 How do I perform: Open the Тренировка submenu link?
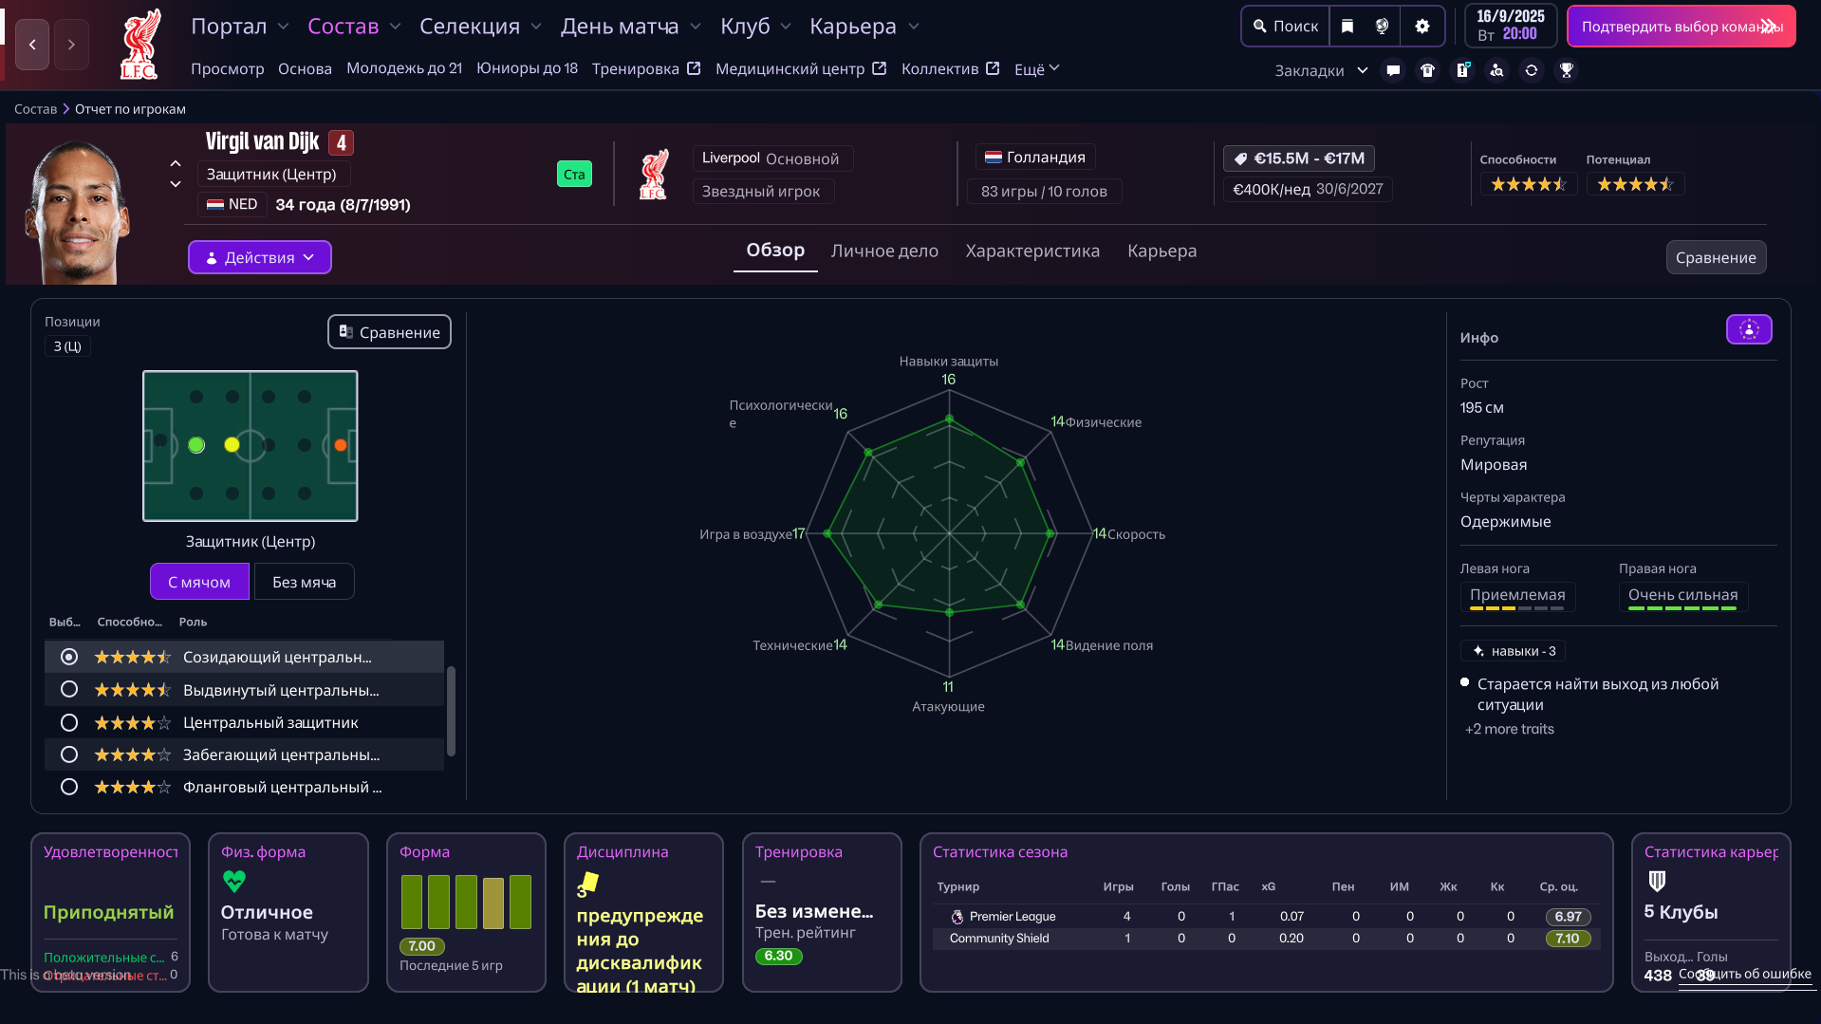tap(646, 68)
